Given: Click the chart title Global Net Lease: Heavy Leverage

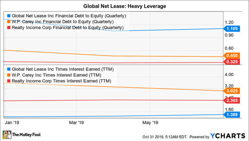Looking at the screenshot, I should point(124,6).
